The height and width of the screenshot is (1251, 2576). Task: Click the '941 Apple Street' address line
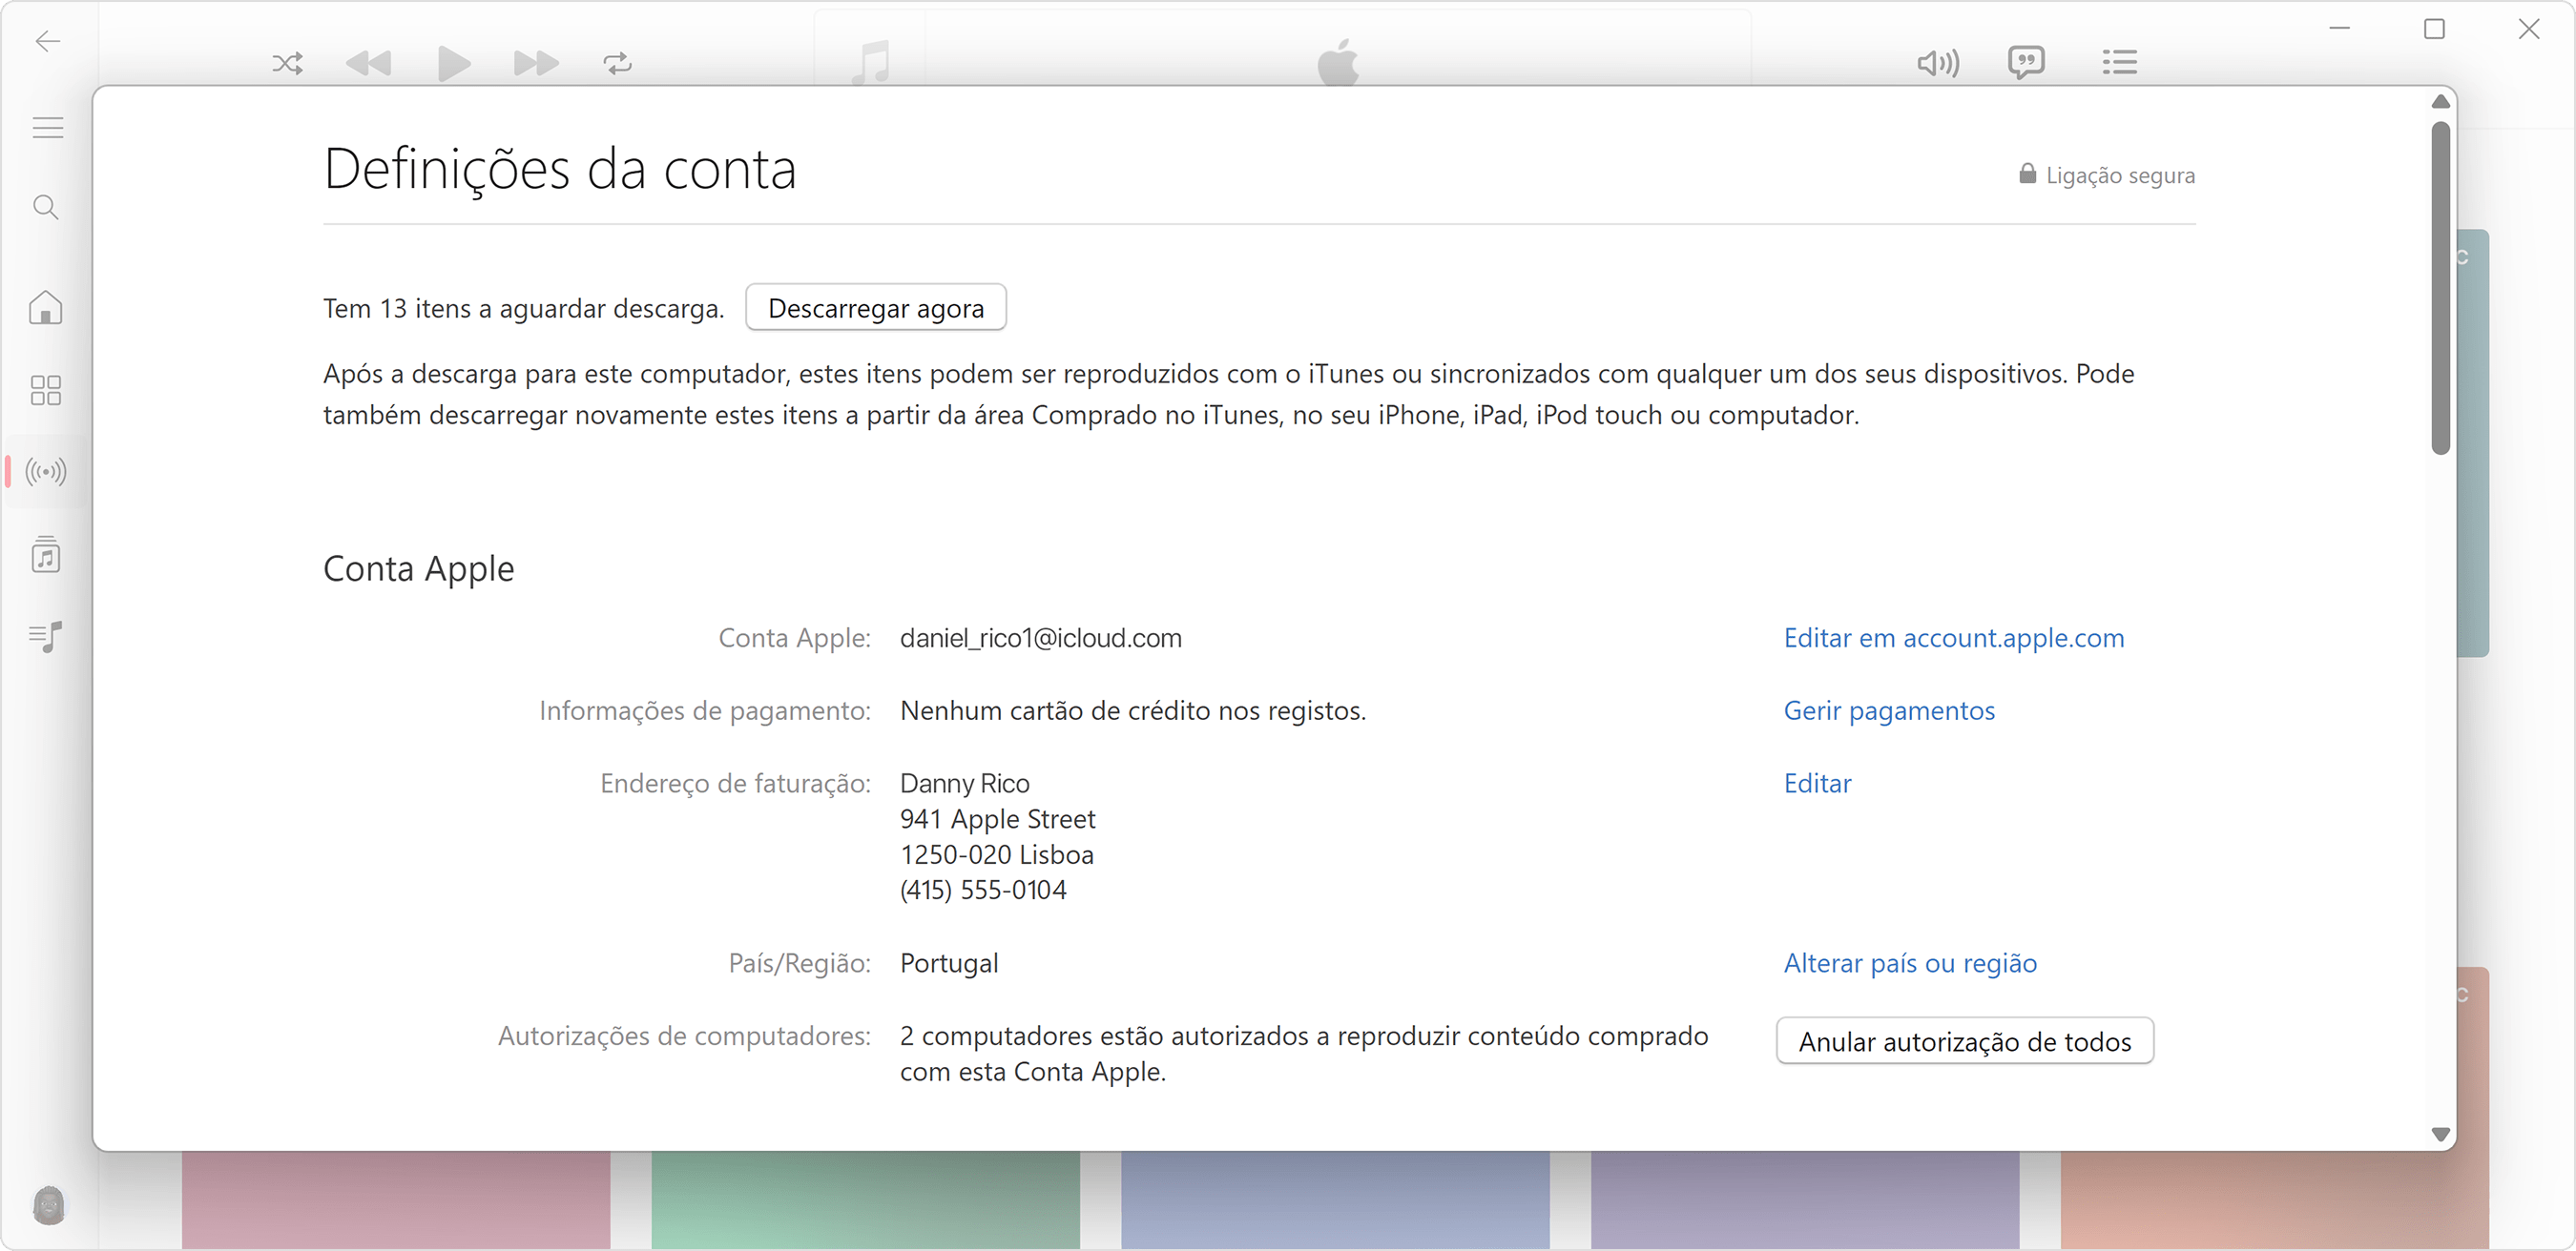pyautogui.click(x=998, y=819)
